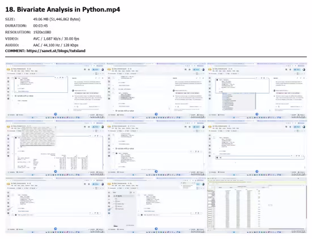Image resolution: width=312 pixels, height=239 pixels.
Task: Open the thumbnail with tooltip over output table
Action: click(x=56, y=148)
